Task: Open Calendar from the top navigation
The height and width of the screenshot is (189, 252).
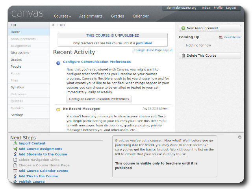Action: [141, 17]
